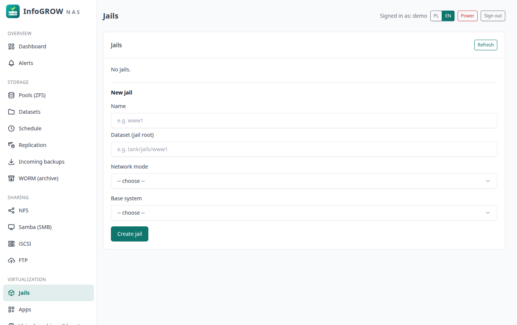This screenshot has width=517, height=325.
Task: Click the WORM archive box icon
Action: pyautogui.click(x=11, y=178)
